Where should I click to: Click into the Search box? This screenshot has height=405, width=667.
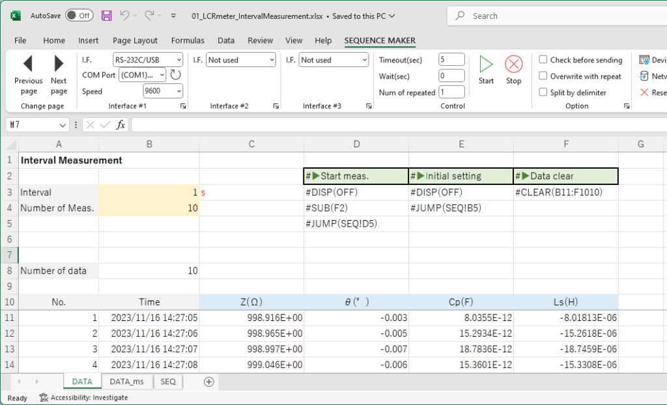558,16
